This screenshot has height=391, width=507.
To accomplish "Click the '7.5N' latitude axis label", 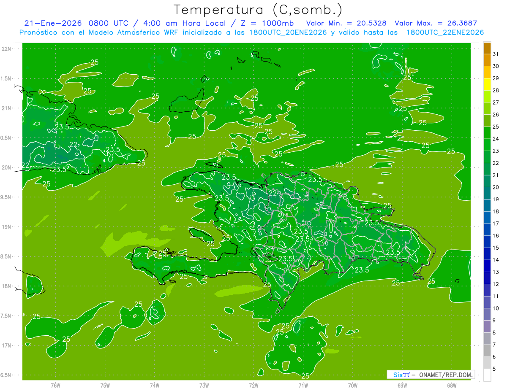I will [x=6, y=316].
